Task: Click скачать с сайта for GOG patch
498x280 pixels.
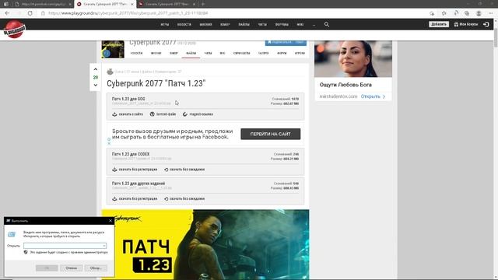Action: point(128,114)
